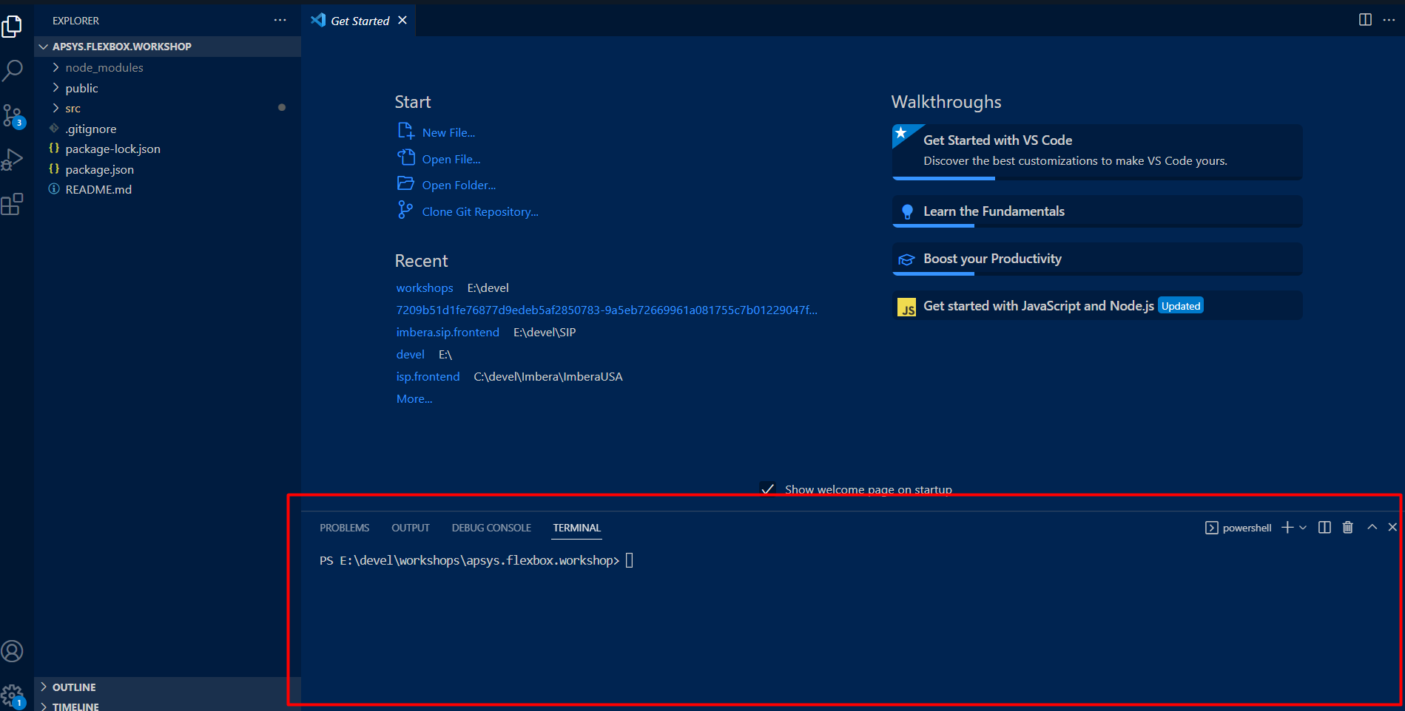
Task: Open the imbera.sip.frontend recent project
Action: pyautogui.click(x=448, y=332)
